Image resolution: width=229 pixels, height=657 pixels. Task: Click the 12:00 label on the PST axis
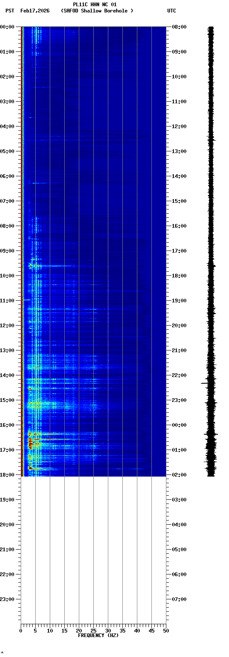(8, 326)
